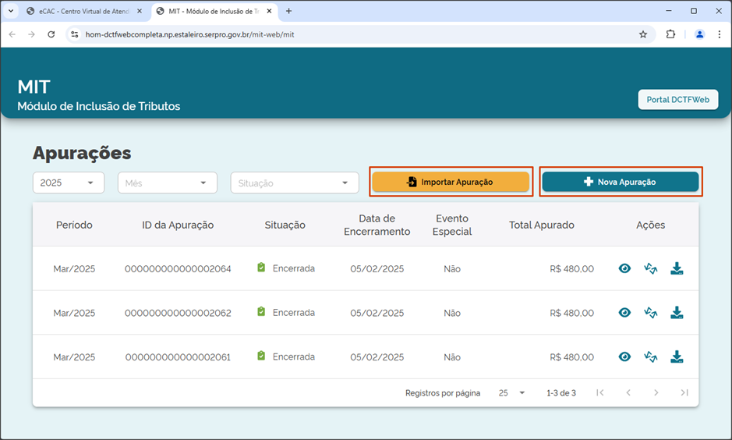Screen dimensions: 732x440
Task: Click the 1-3 de 3 pagination text
Action: click(x=561, y=393)
